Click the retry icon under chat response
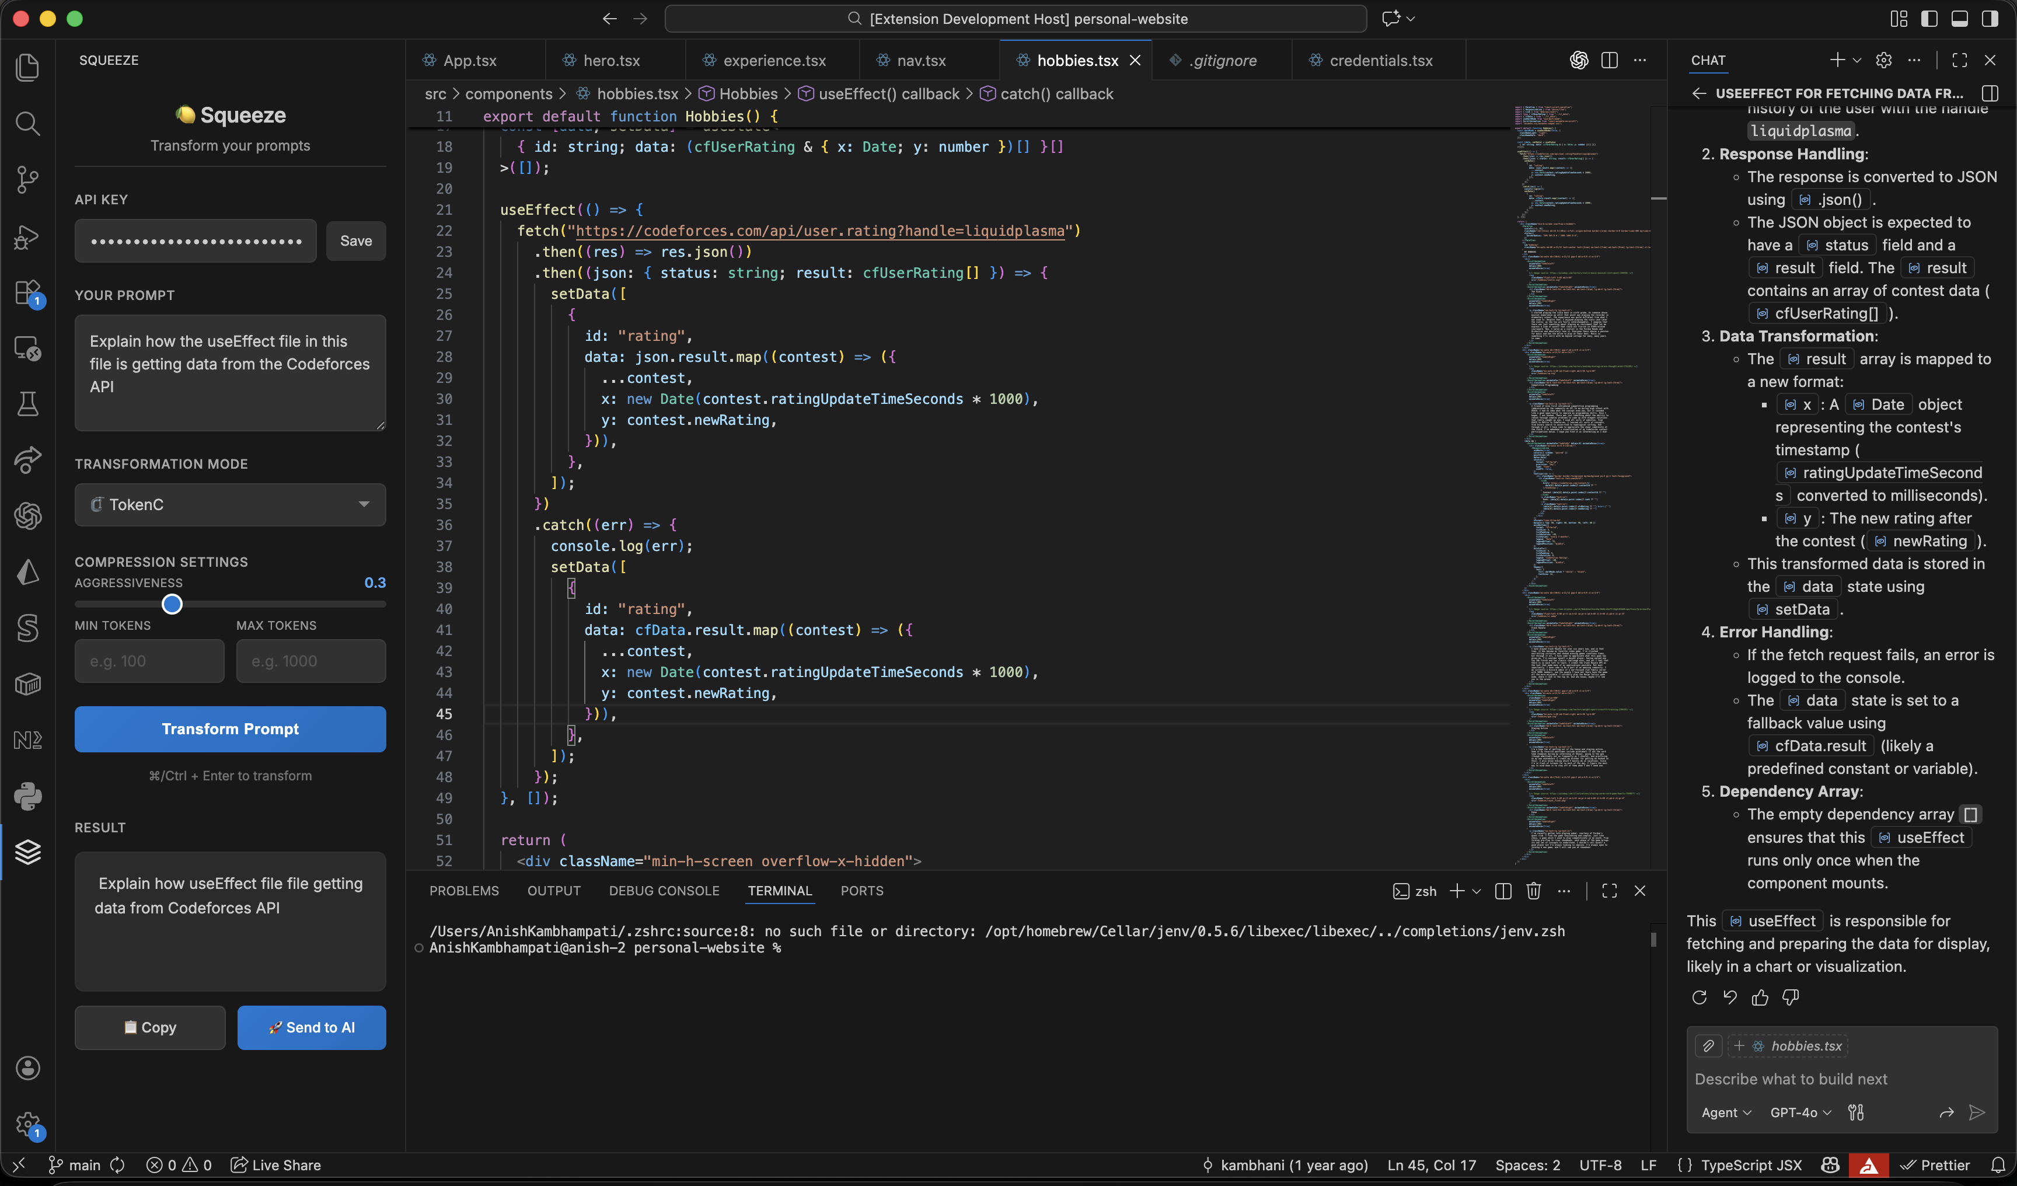 tap(1700, 997)
